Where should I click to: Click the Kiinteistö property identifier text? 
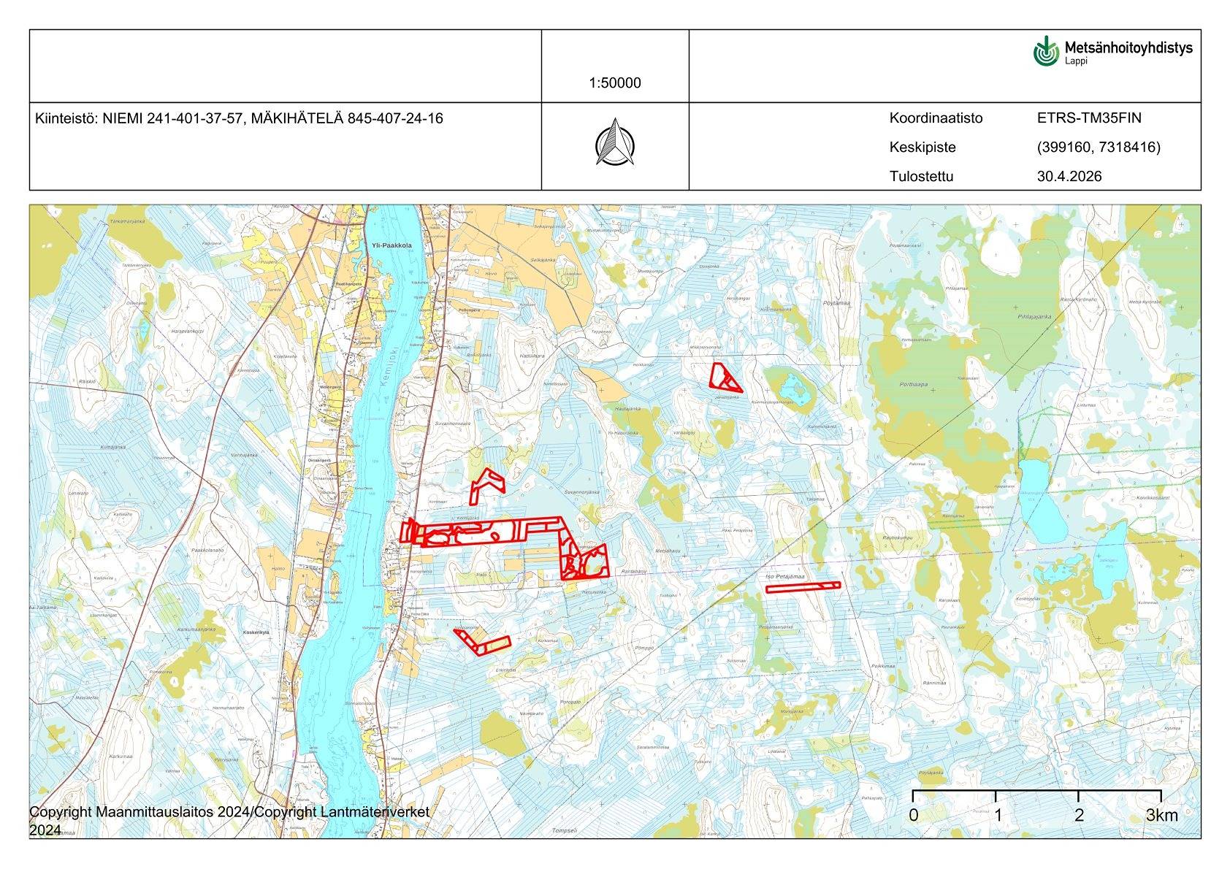[242, 117]
